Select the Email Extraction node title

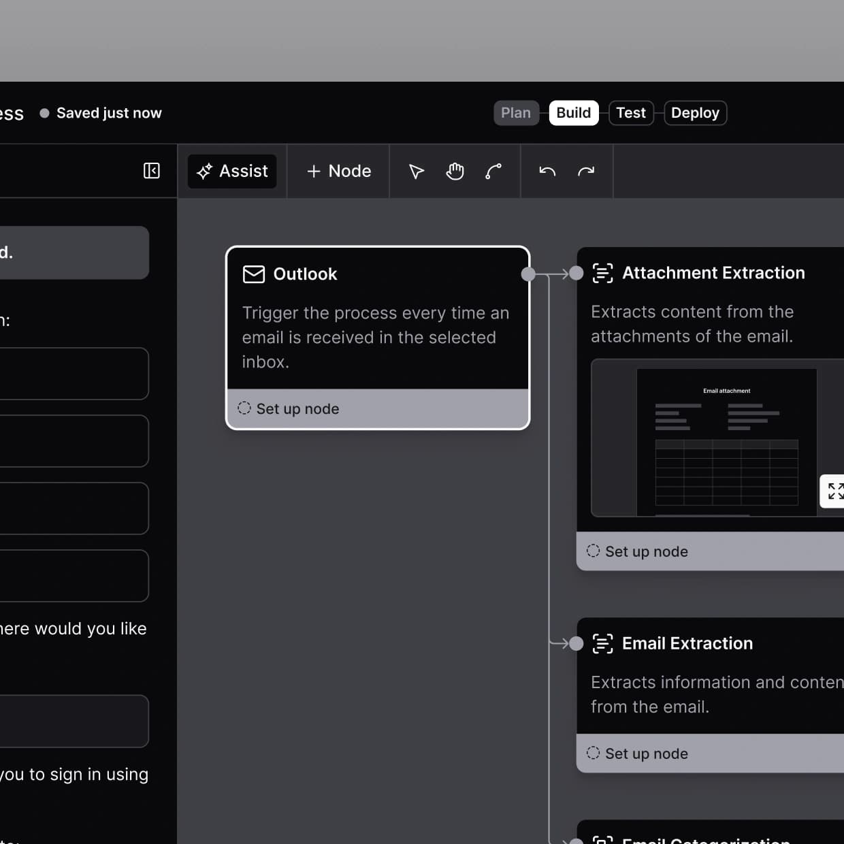tap(687, 643)
